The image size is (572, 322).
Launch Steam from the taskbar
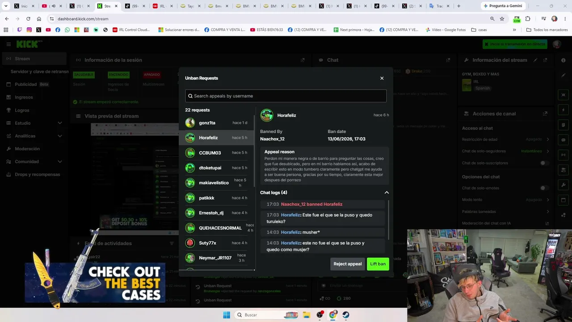click(346, 315)
